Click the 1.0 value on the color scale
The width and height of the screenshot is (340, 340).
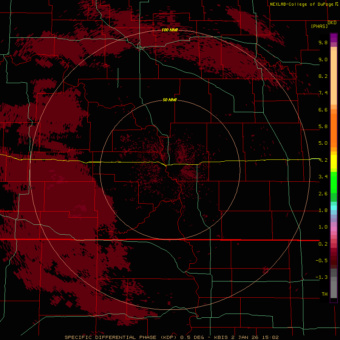coord(323,227)
